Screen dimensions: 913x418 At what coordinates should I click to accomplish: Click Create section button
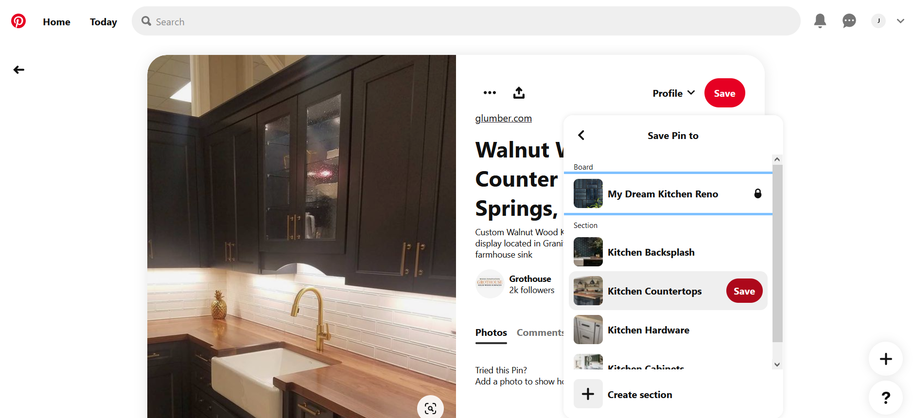[639, 395]
